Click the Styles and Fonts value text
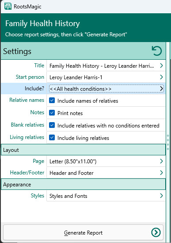This screenshot has width=171, height=243. tap(68, 196)
